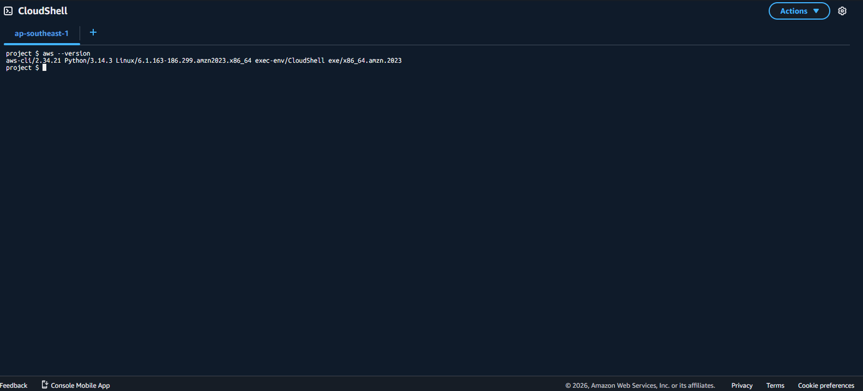Switch to the ap-southeast-1 tab
Screen dimensions: 863x391
[41, 34]
